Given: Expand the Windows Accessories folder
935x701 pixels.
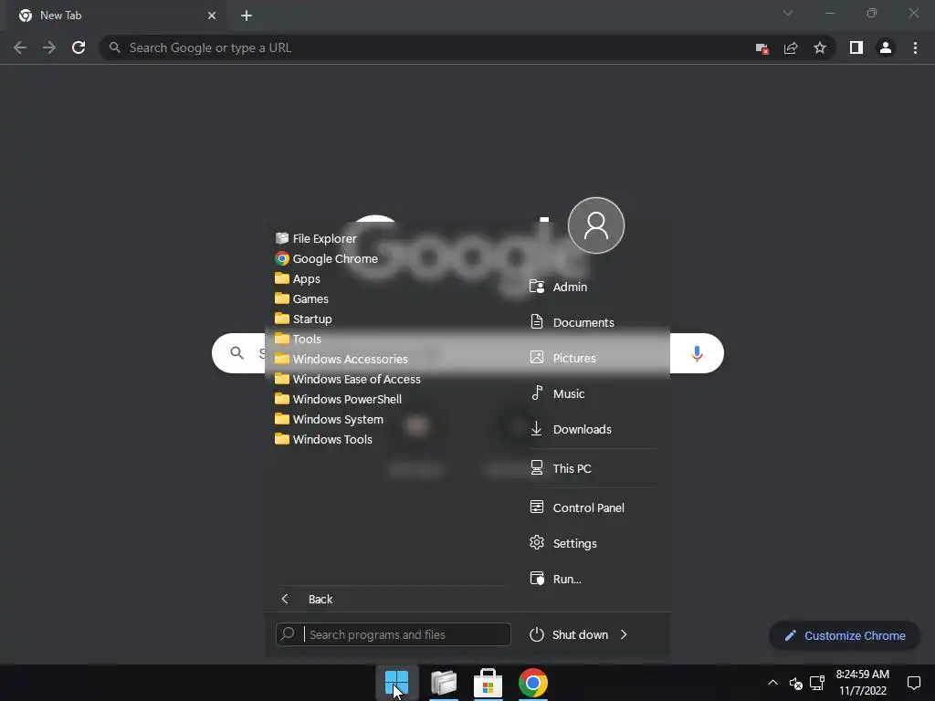Looking at the screenshot, I should click(x=341, y=359).
